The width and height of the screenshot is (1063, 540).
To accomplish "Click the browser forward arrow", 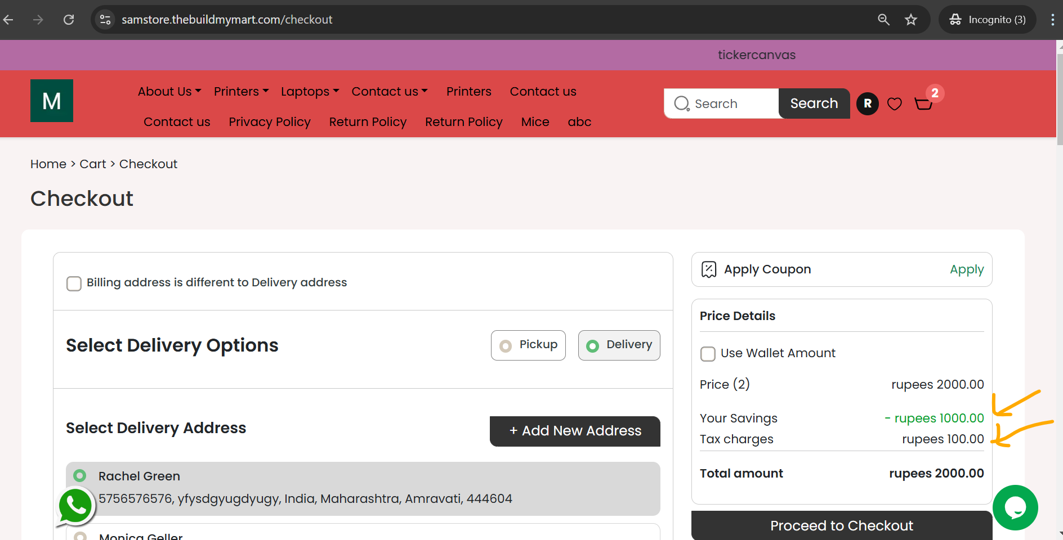I will [38, 20].
